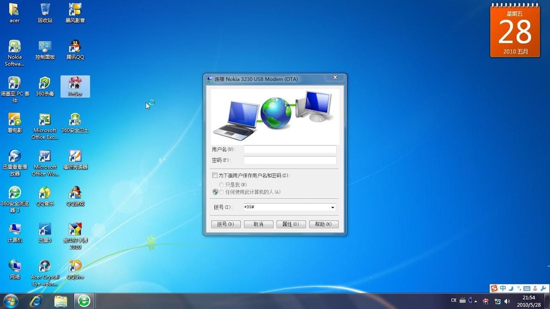550x309 pixels.
Task: Launch Internet Explorer from taskbar
Action: 36,301
